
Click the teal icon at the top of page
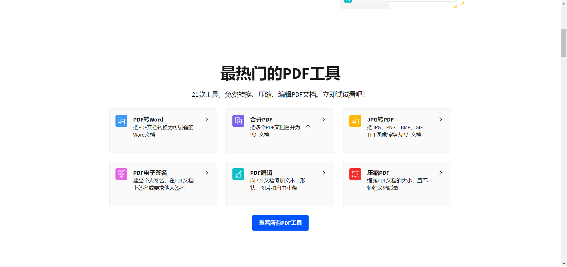[348, 1]
